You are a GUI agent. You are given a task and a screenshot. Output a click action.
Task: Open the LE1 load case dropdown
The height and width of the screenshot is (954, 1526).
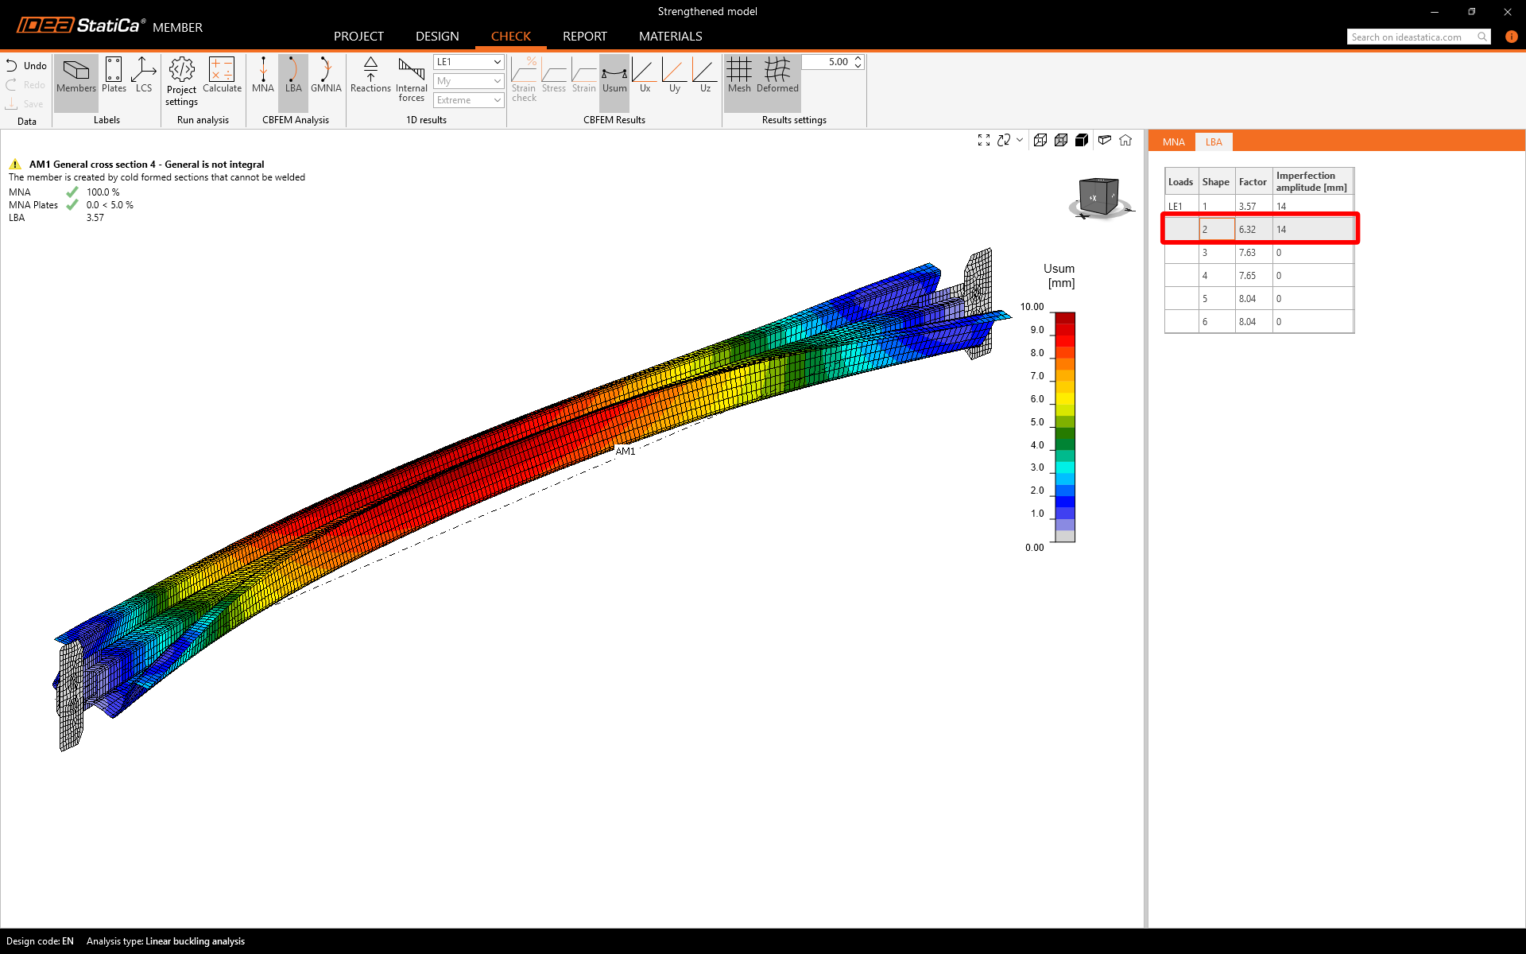pos(469,62)
